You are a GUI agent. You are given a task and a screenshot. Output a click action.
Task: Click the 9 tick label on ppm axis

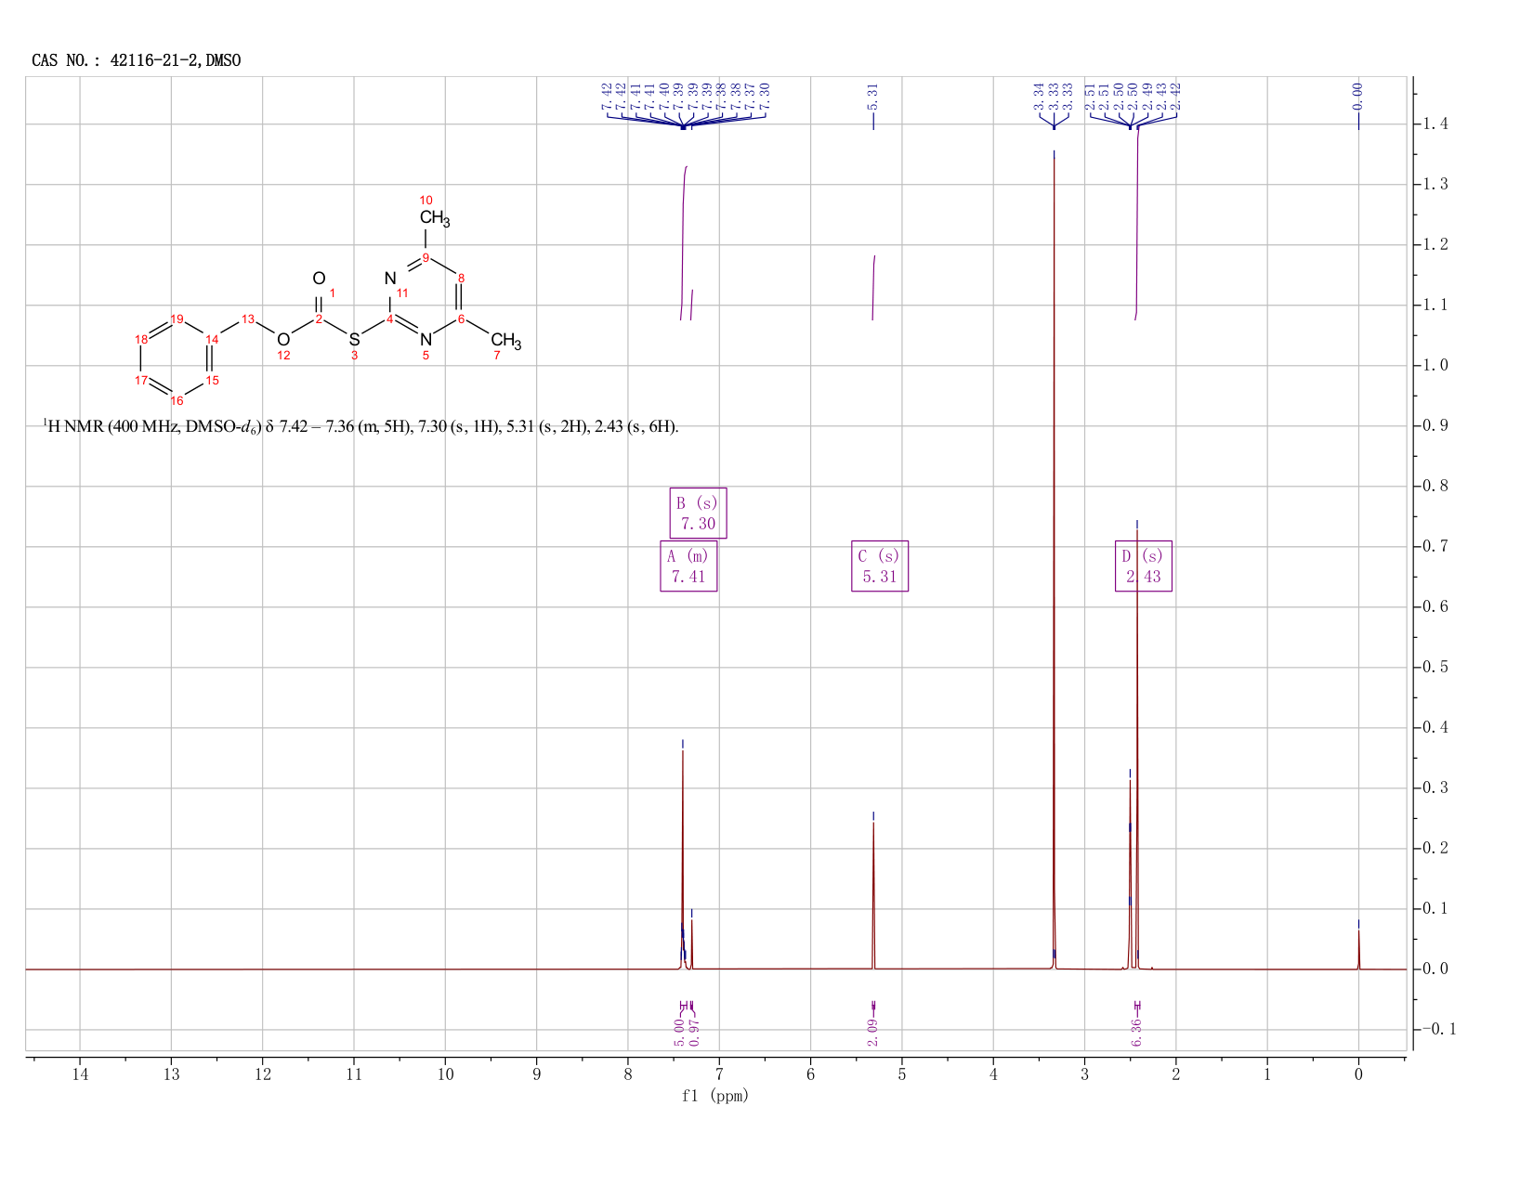(536, 1074)
